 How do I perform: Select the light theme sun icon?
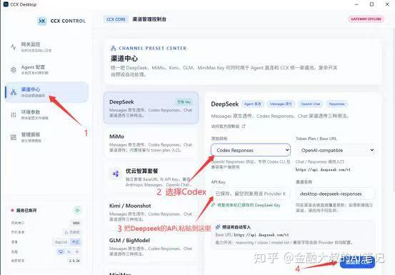77,251
